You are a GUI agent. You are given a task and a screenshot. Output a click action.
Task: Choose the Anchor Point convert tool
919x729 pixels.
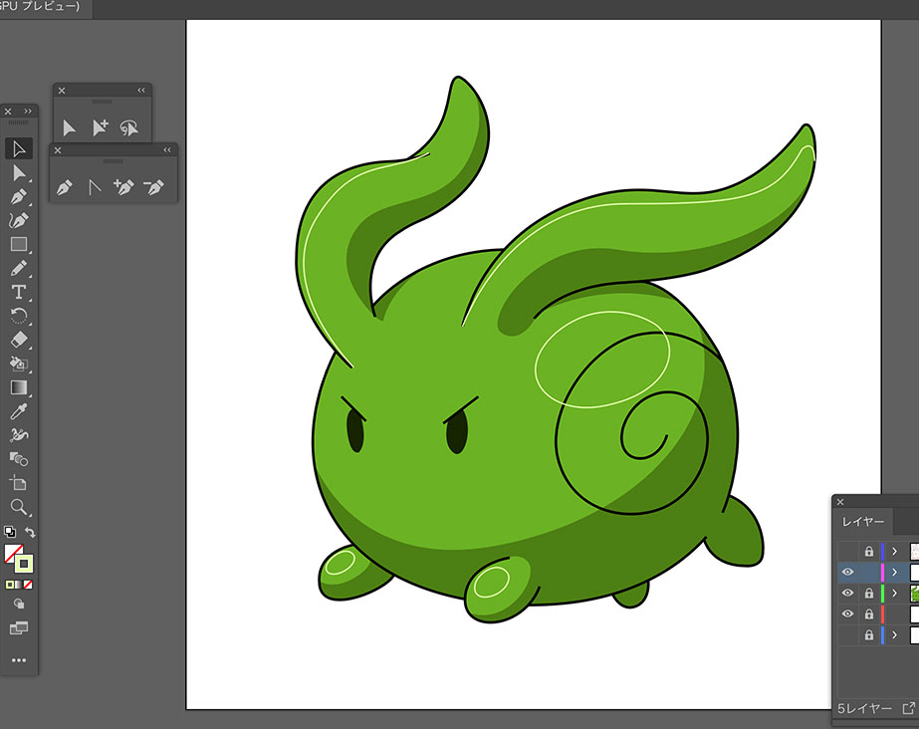tap(95, 187)
